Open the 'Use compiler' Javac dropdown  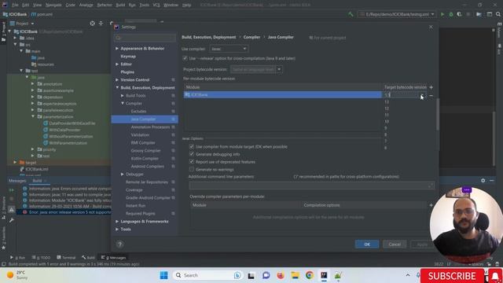click(x=229, y=49)
